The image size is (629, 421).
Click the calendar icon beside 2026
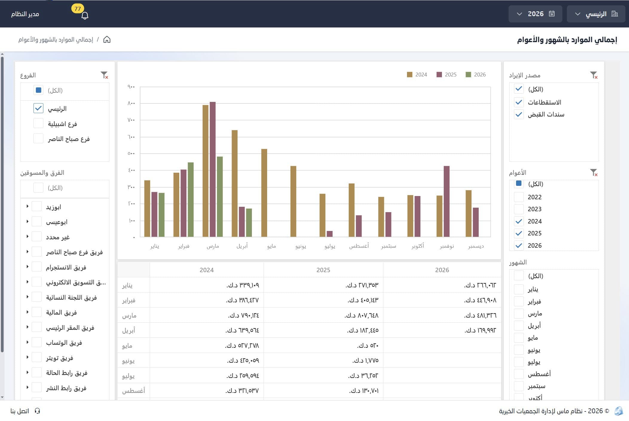552,14
